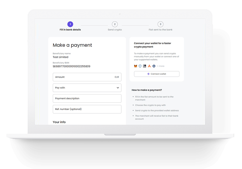Expand the crypto selection chevron
This screenshot has width=242, height=169.
tap(118, 88)
